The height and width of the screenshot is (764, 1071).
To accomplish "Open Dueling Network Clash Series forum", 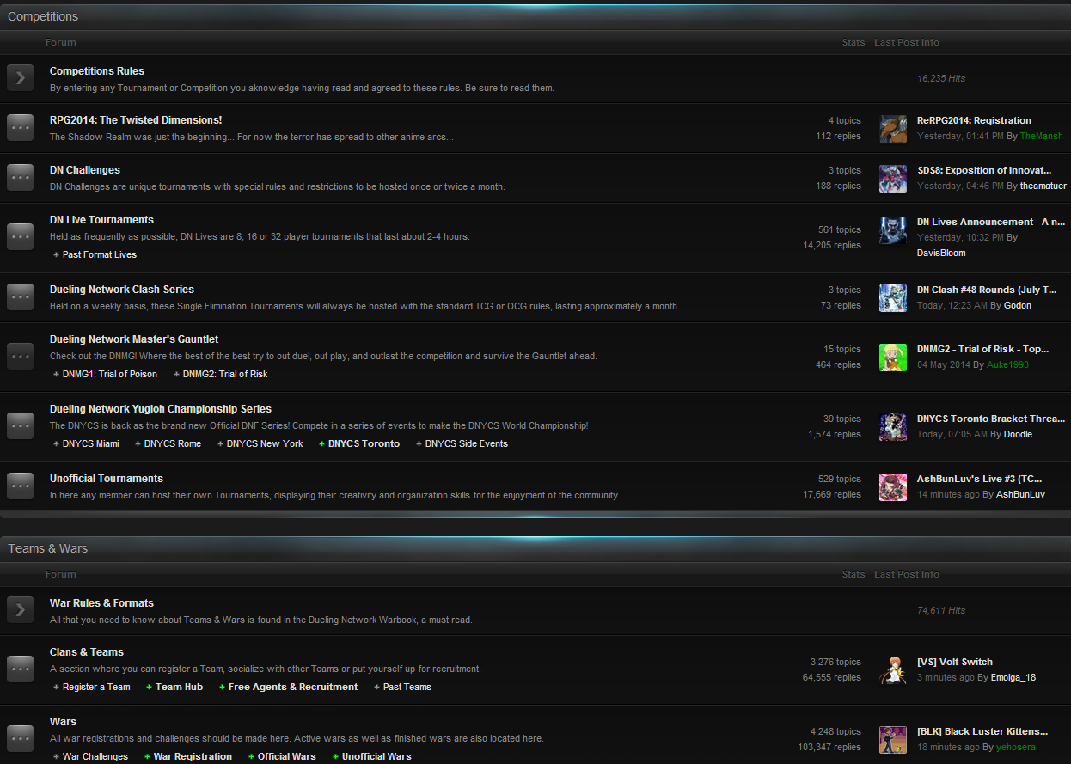I will pos(122,290).
